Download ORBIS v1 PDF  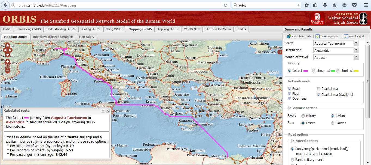(317, 18)
